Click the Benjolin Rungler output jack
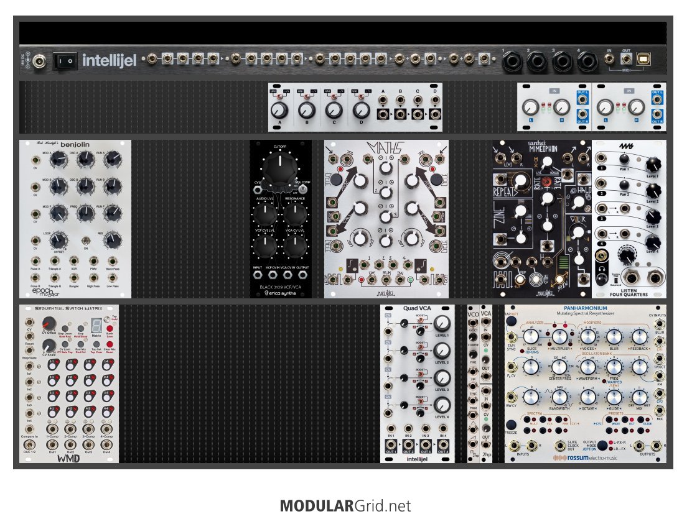The width and height of the screenshot is (692, 519). click(x=73, y=278)
